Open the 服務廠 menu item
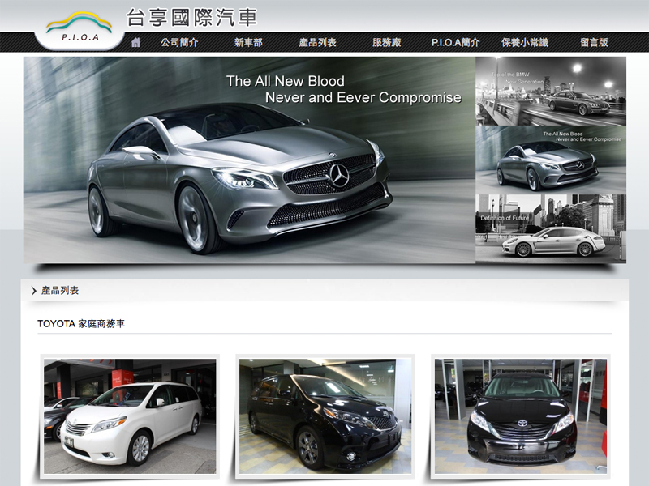Screen dimensions: 649x486 [x=387, y=43]
